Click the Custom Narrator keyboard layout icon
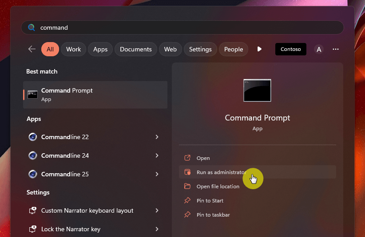 (32, 210)
